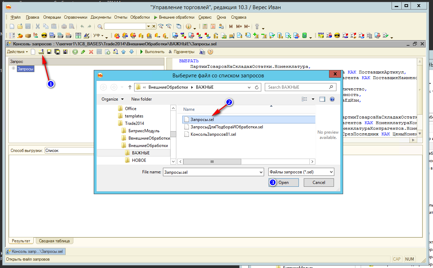Image resolution: width=433 pixels, height=268 pixels.
Task: Open the Действия dropdown menu
Action: (x=18, y=52)
